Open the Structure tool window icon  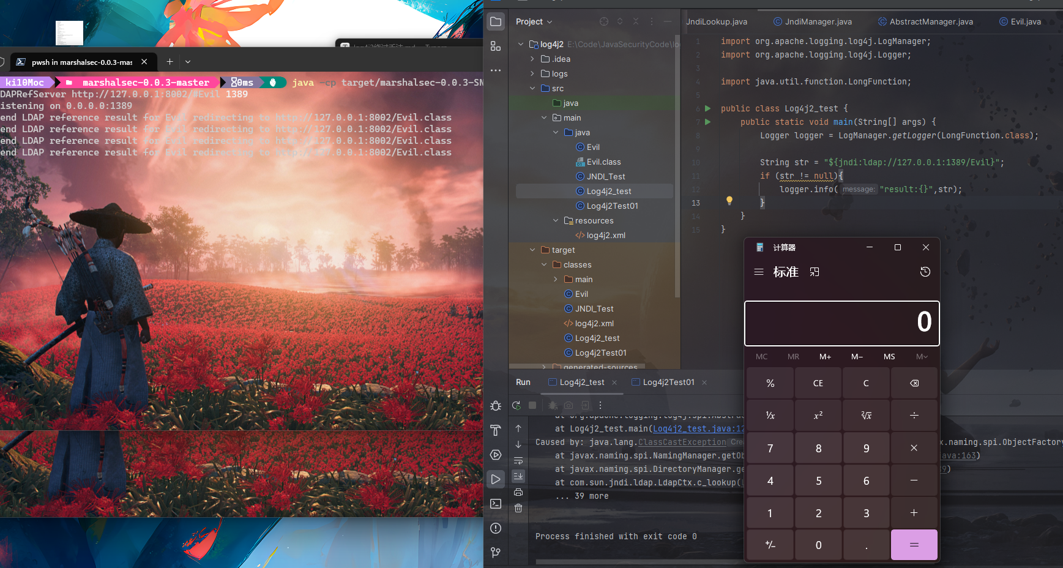[496, 46]
